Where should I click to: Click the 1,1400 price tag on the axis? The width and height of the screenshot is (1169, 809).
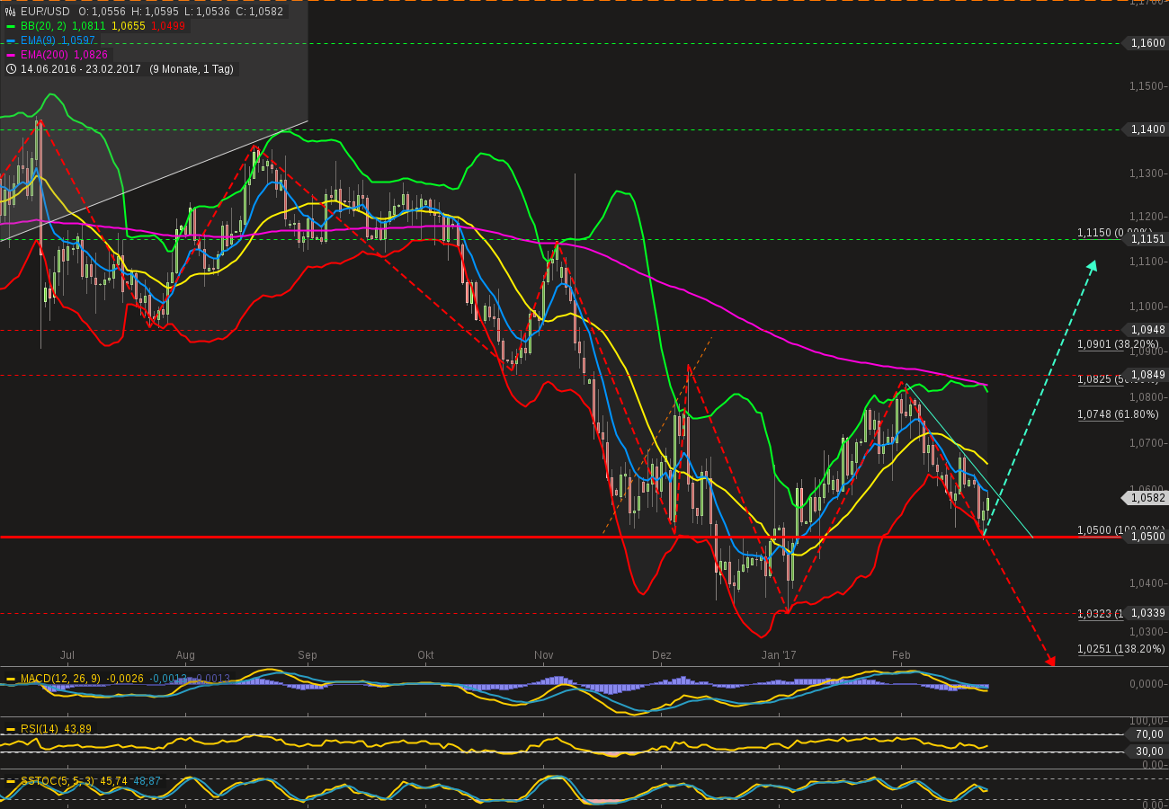[x=1147, y=129]
